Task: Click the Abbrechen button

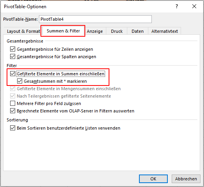Action: coord(186,179)
